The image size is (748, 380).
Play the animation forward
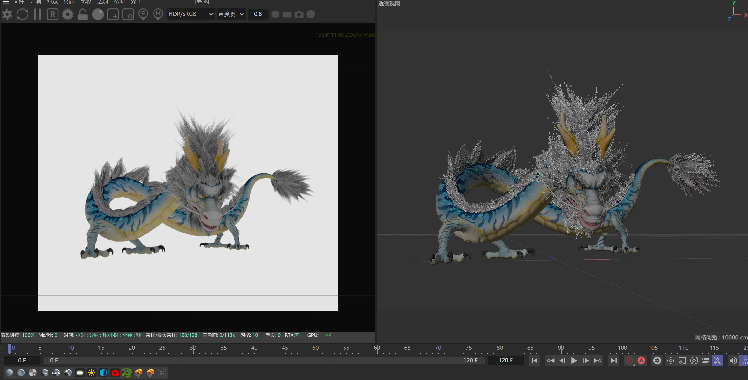coord(574,361)
